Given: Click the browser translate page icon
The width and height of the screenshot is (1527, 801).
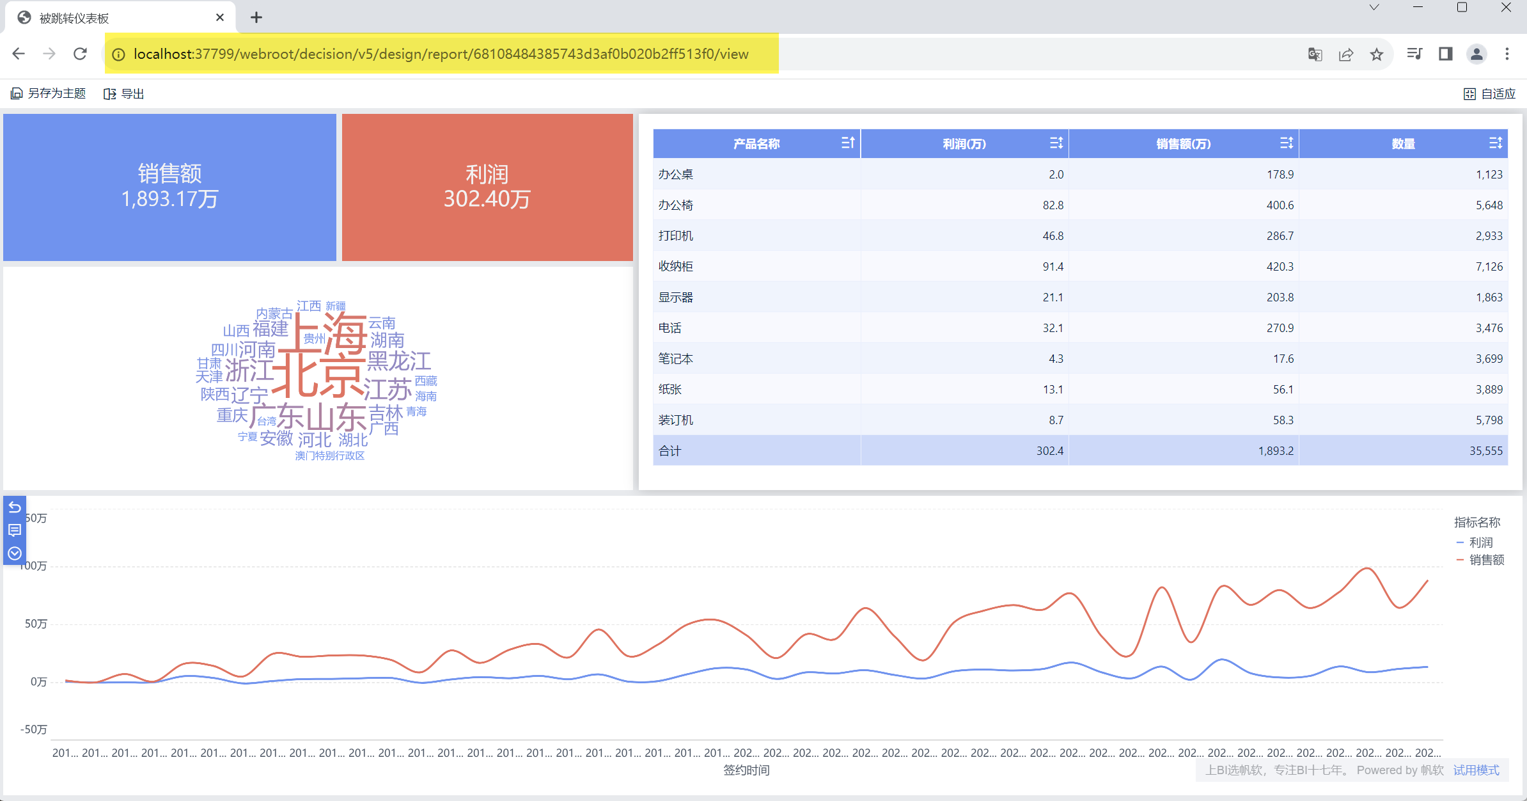Looking at the screenshot, I should (1315, 54).
